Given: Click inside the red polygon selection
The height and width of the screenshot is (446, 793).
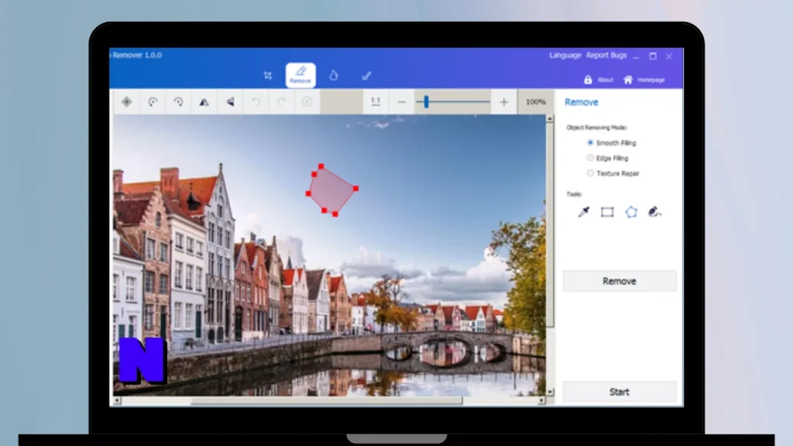Looking at the screenshot, I should tap(331, 190).
